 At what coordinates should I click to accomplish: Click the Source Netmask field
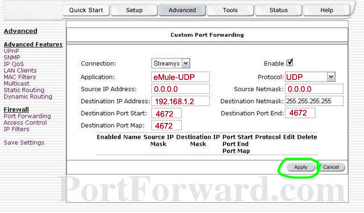315,89
